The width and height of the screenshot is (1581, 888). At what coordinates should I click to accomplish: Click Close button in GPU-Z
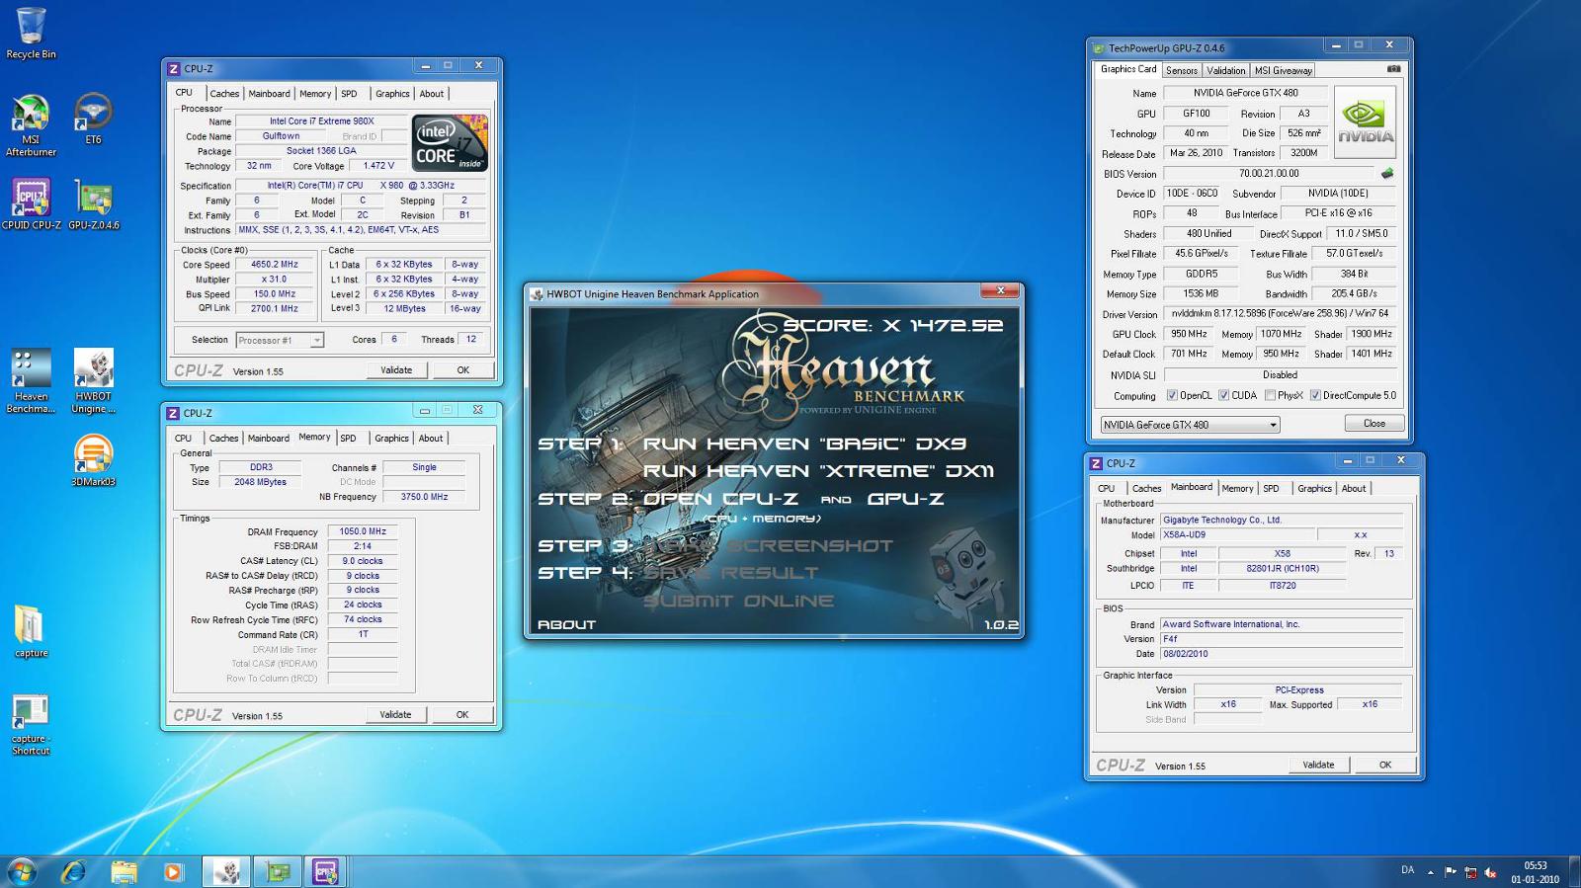point(1374,424)
